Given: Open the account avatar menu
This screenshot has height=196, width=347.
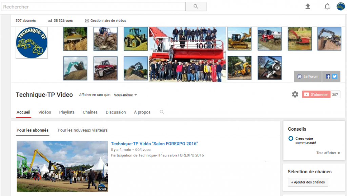Looking at the screenshot, I should 341,6.
